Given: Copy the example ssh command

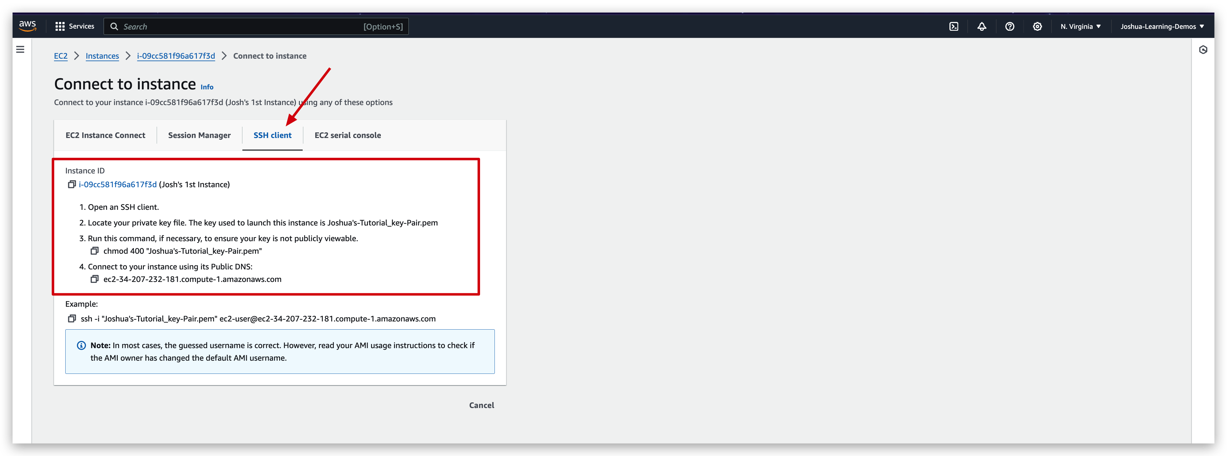Looking at the screenshot, I should [72, 318].
